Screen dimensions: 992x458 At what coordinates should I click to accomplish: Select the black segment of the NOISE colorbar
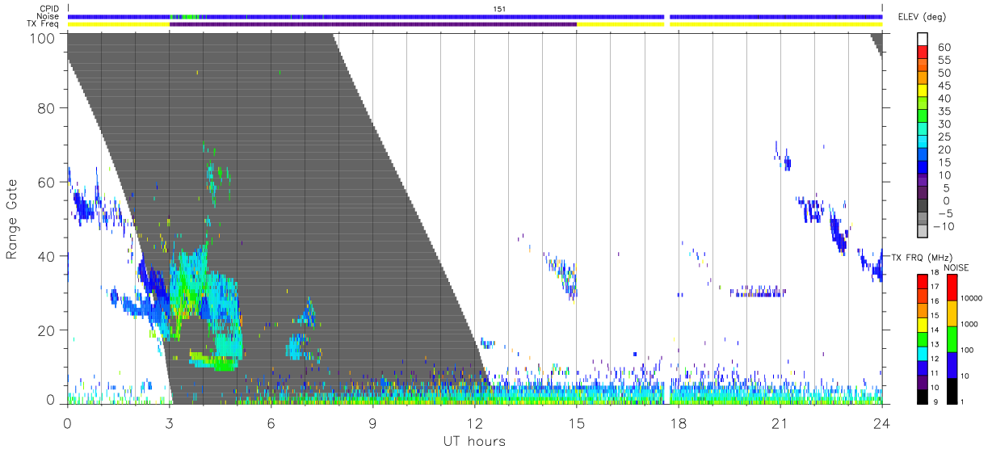pos(952,391)
